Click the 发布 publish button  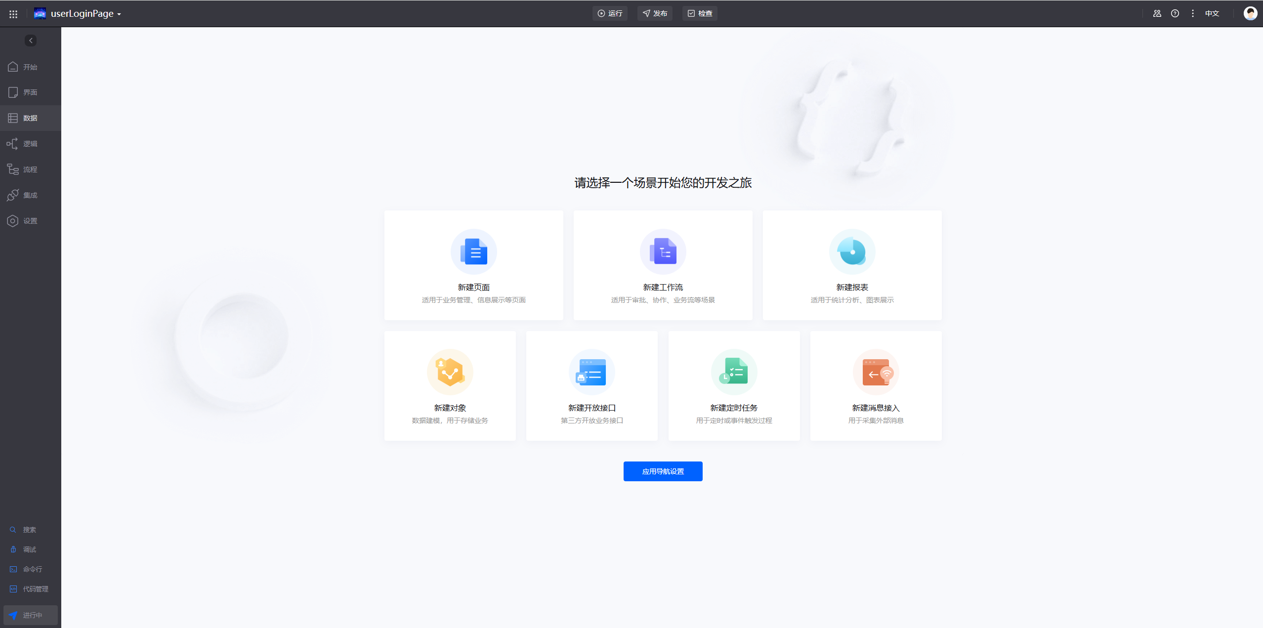[655, 13]
